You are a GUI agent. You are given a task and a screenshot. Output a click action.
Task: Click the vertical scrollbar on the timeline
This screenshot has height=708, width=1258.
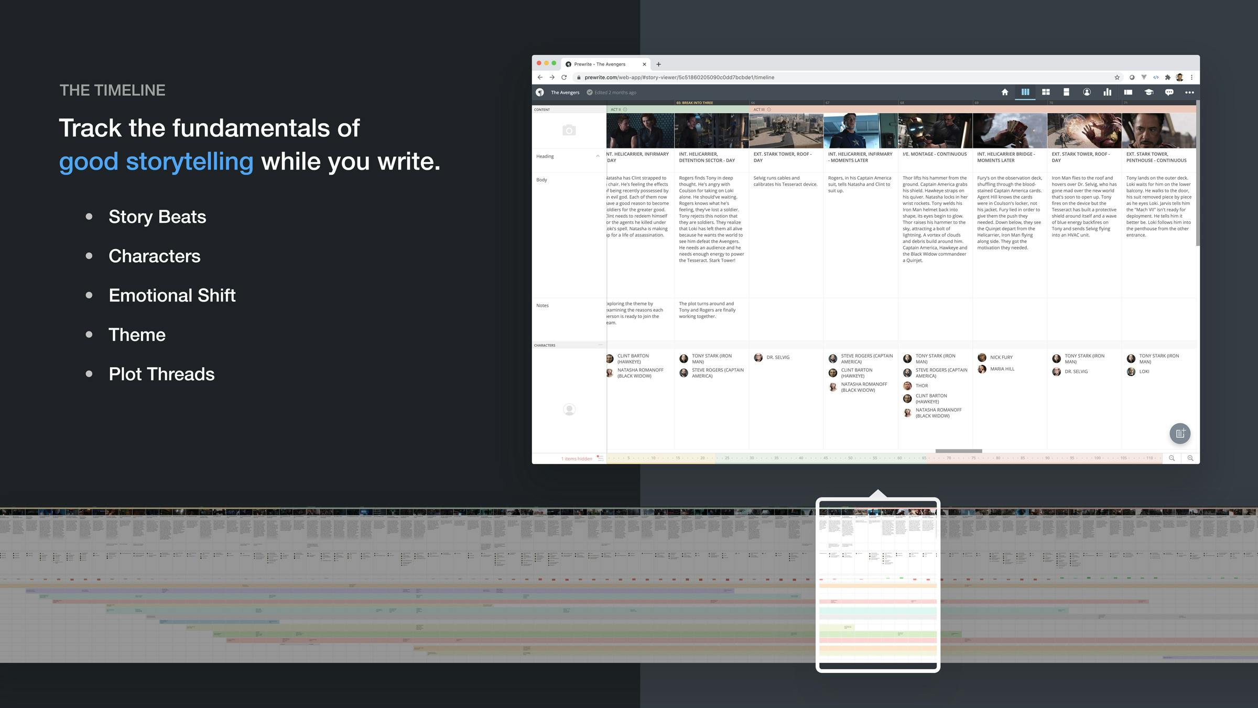click(x=1198, y=173)
